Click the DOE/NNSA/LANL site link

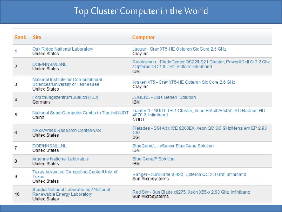coord(50,64)
